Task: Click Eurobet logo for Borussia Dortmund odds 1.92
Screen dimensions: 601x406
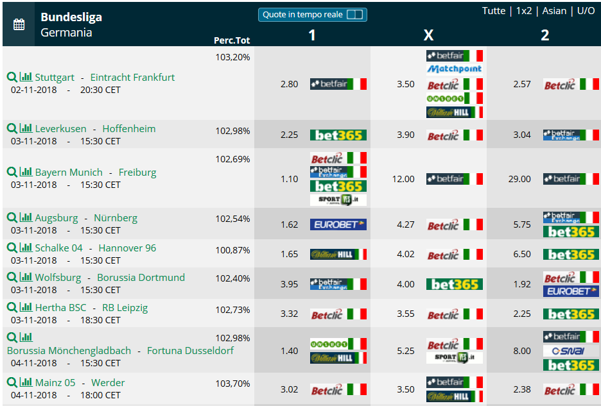Action: (571, 291)
